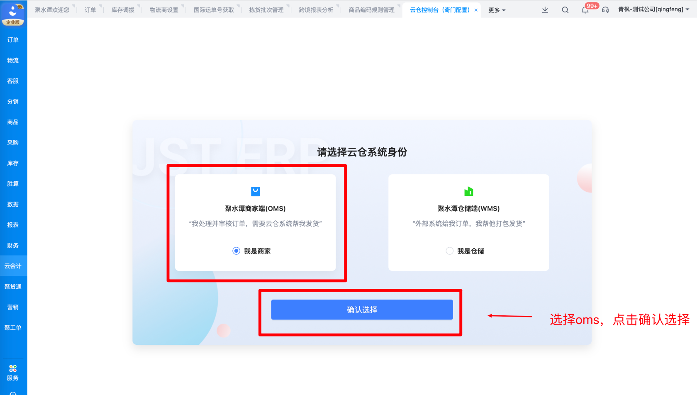Open the customer support headset icon
697x395 pixels.
(605, 10)
